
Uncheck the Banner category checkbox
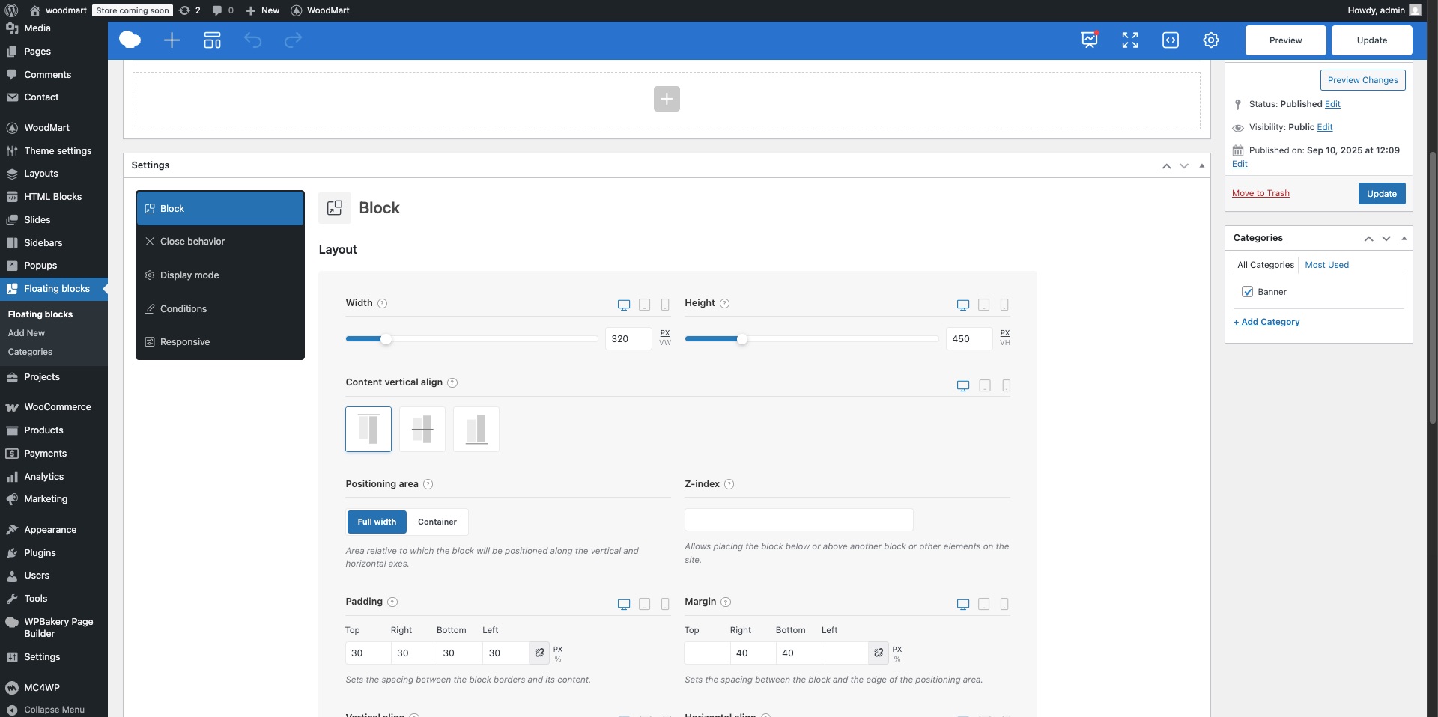point(1248,292)
